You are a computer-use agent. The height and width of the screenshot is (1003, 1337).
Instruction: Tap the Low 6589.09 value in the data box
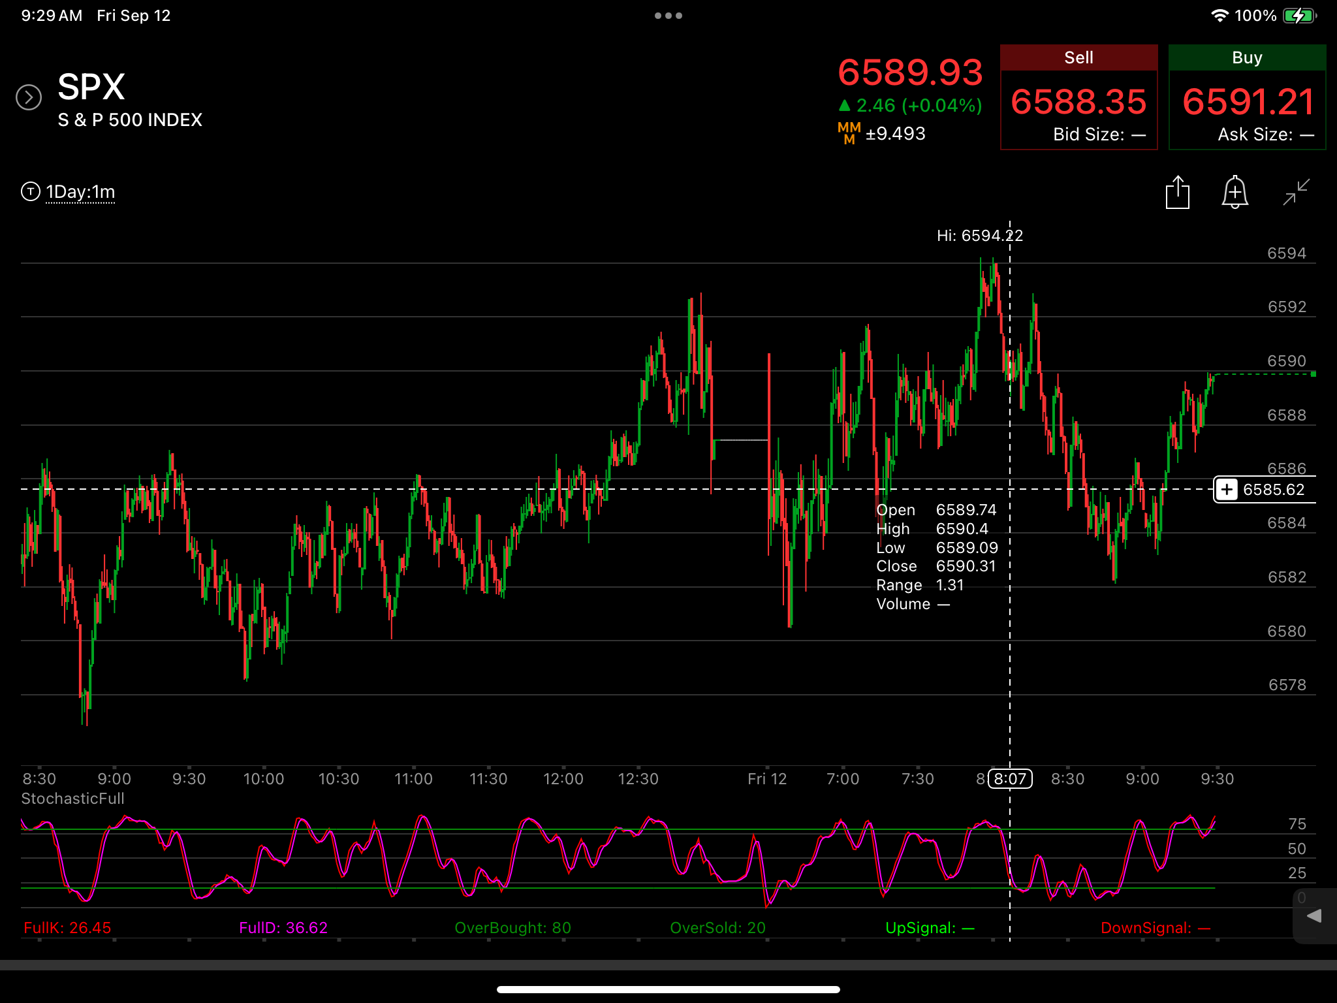(x=967, y=548)
